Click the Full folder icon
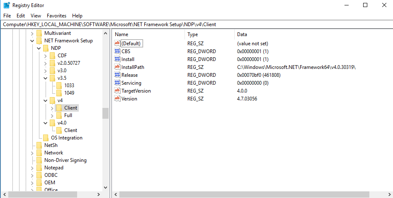 coord(59,115)
